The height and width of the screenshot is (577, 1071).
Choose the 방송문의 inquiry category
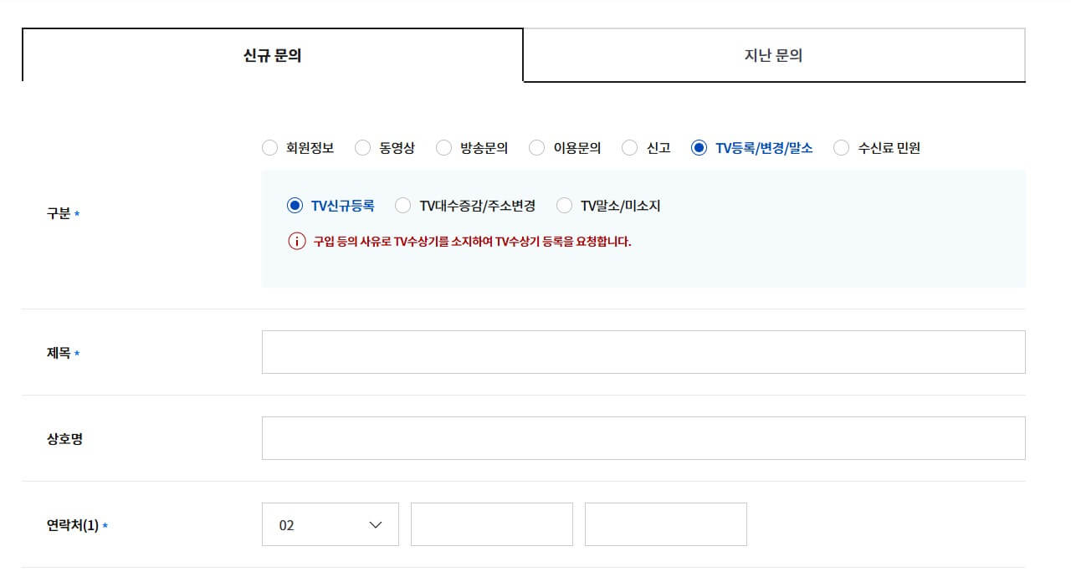443,147
